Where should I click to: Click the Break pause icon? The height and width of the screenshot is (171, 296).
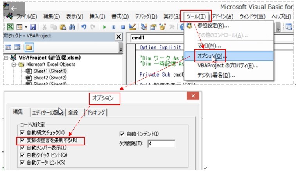[x=113, y=27]
